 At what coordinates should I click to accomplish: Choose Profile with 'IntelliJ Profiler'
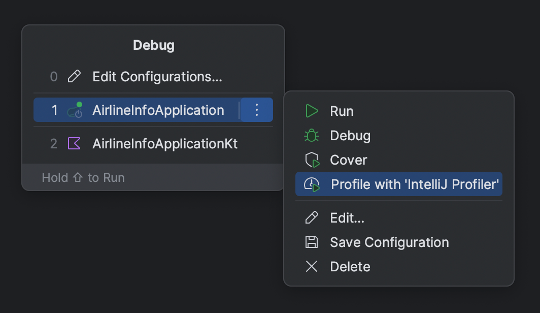(x=414, y=184)
